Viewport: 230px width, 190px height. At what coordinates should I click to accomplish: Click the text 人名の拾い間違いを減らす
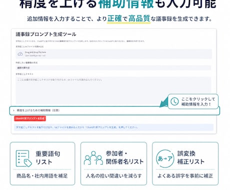(113, 176)
